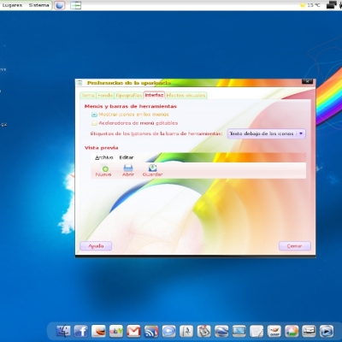The width and height of the screenshot is (342, 342).
Task: Click the Abrir icon in the preview toolbar
Action: pyautogui.click(x=128, y=168)
